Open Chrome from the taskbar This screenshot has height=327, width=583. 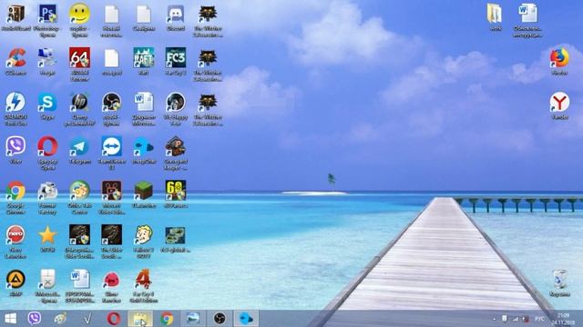coord(167,319)
